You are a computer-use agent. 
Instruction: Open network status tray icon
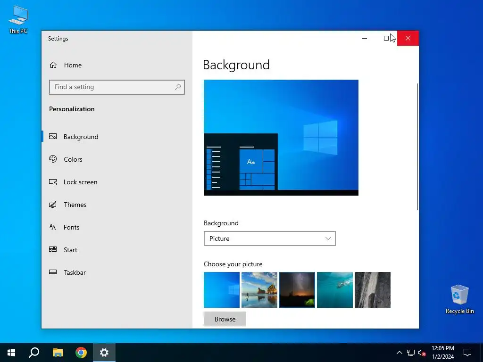(411, 353)
